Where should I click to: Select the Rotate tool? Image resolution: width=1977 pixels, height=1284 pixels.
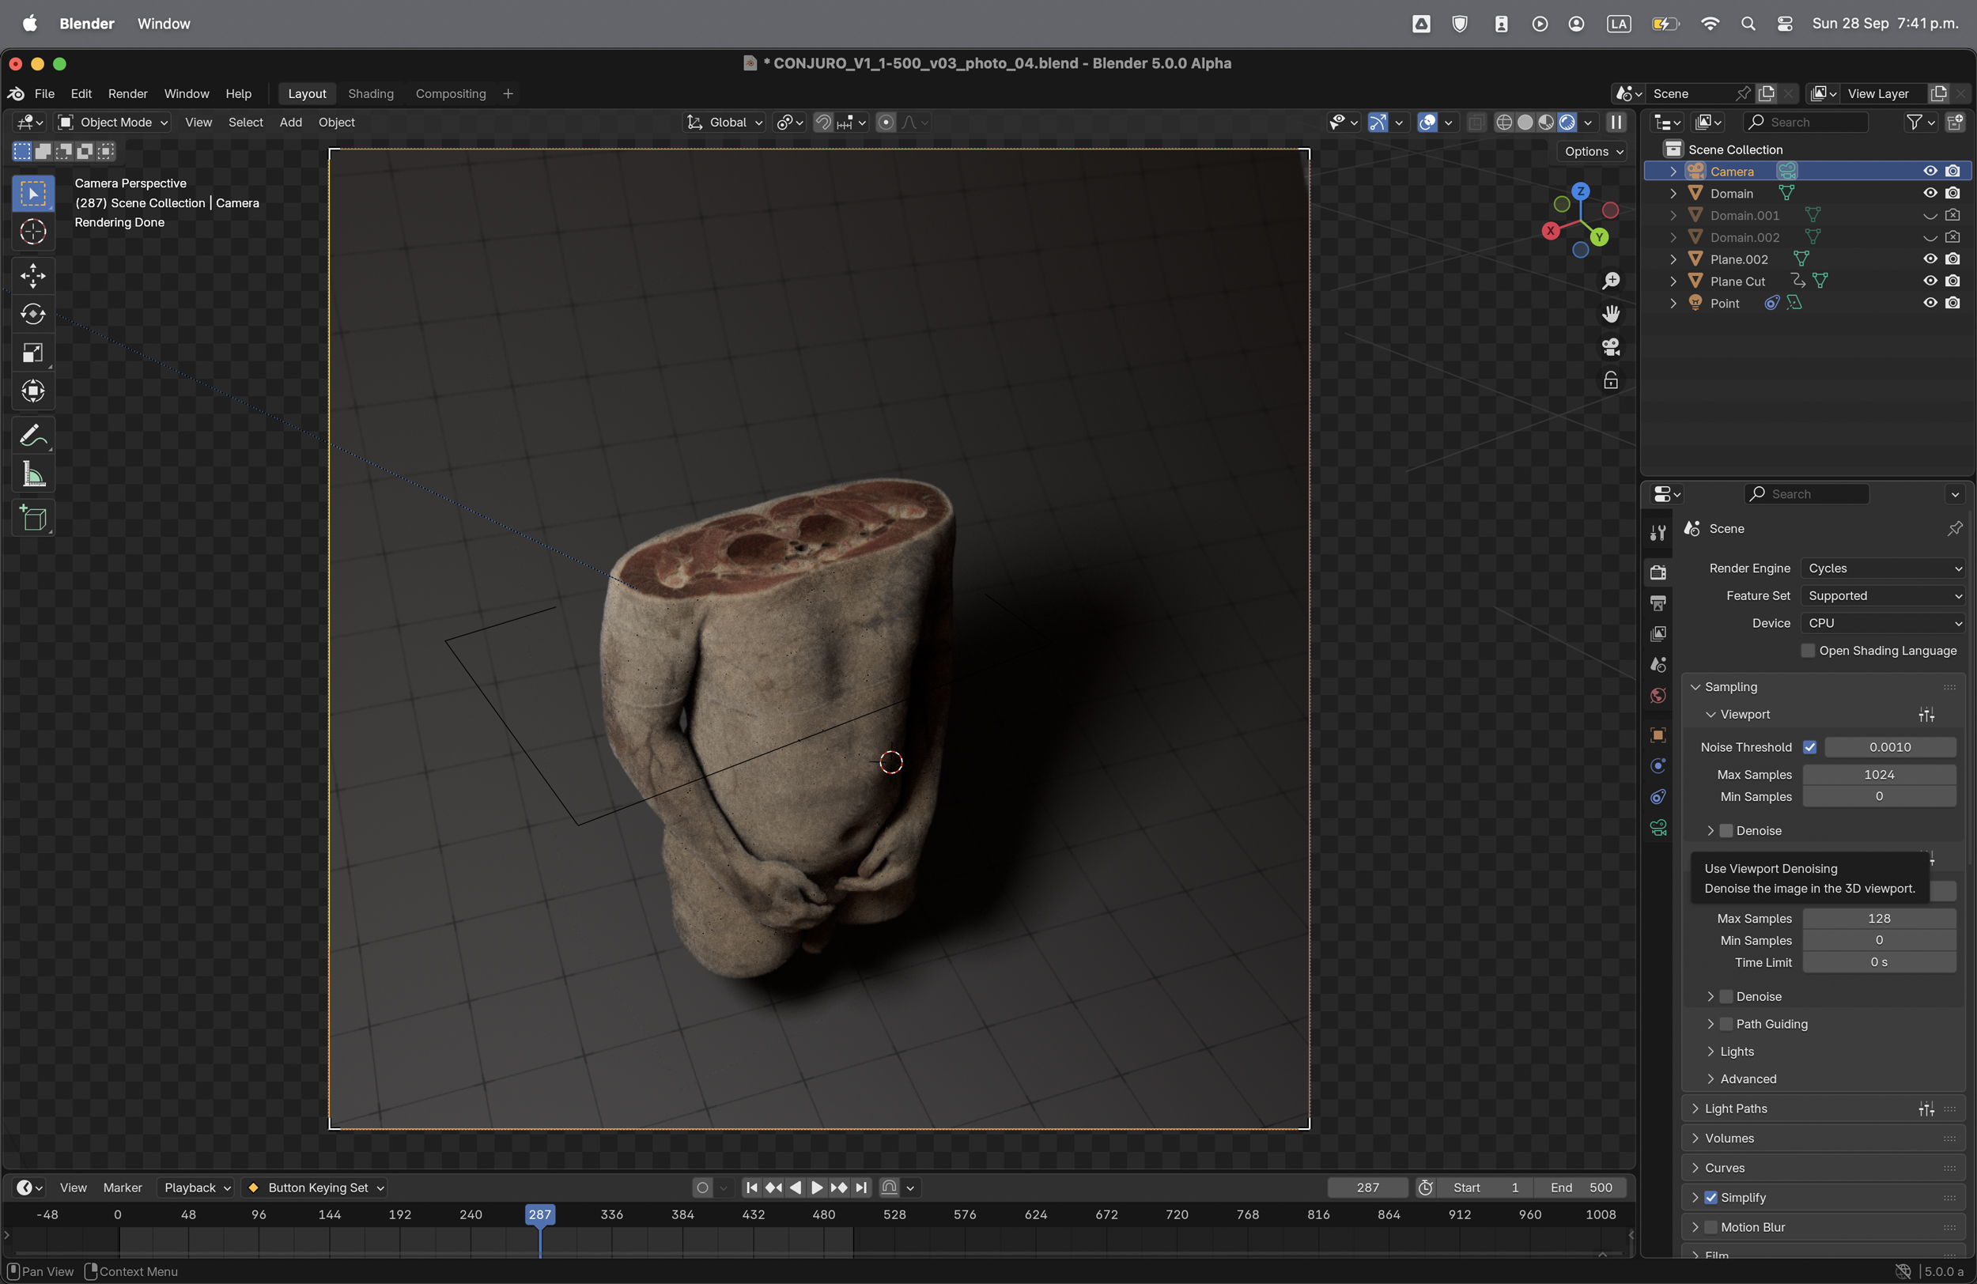pyautogui.click(x=33, y=314)
